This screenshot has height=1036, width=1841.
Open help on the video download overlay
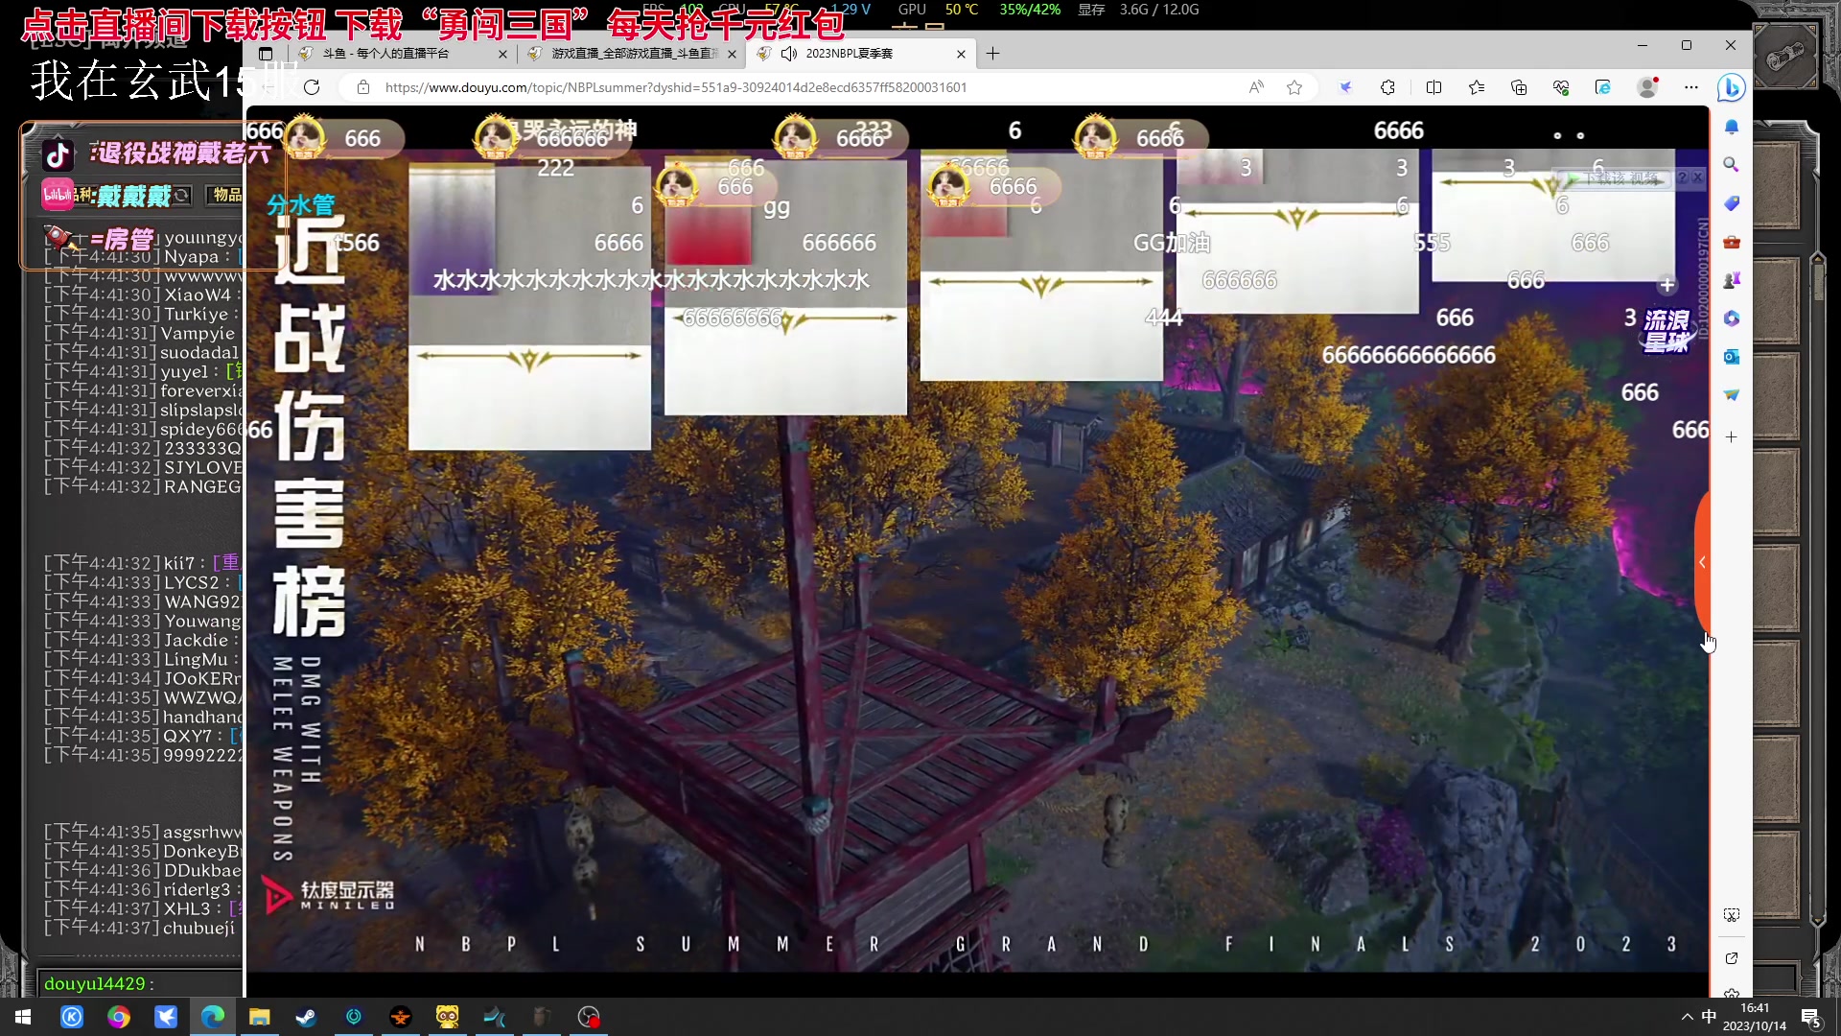point(1682,178)
